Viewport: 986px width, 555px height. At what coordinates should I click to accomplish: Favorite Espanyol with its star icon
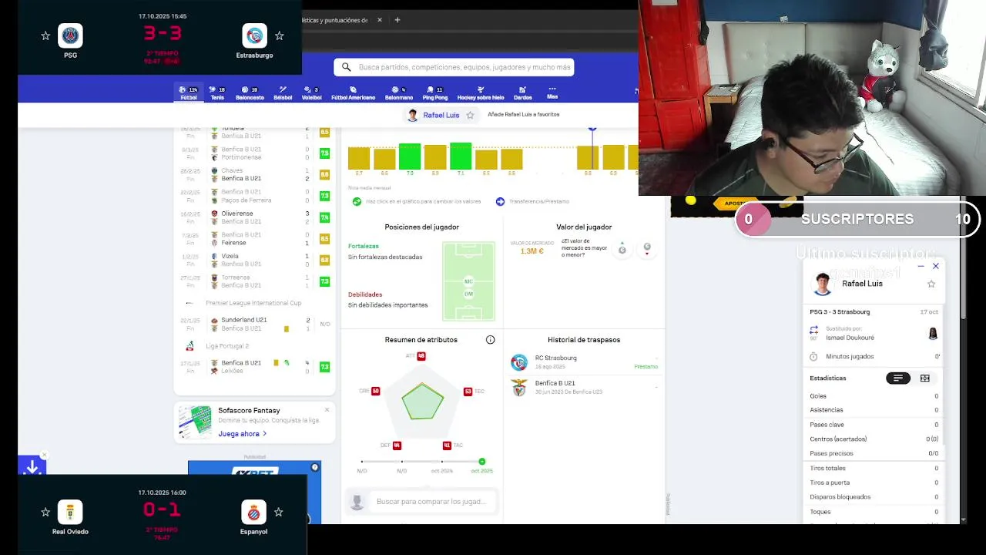pyautogui.click(x=278, y=512)
